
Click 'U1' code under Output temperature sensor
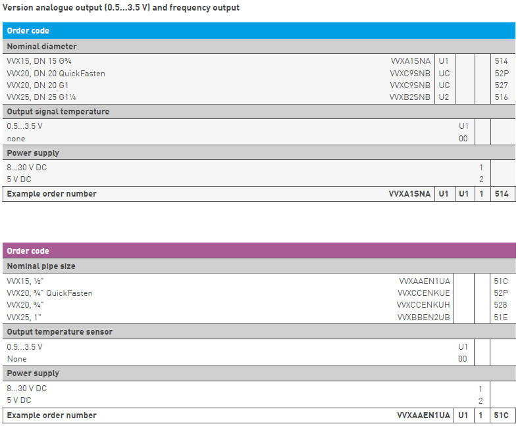[x=463, y=347]
